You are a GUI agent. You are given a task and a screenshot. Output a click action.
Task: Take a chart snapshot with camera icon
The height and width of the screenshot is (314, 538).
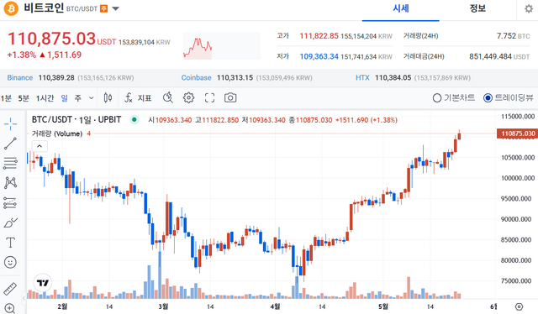[230, 98]
